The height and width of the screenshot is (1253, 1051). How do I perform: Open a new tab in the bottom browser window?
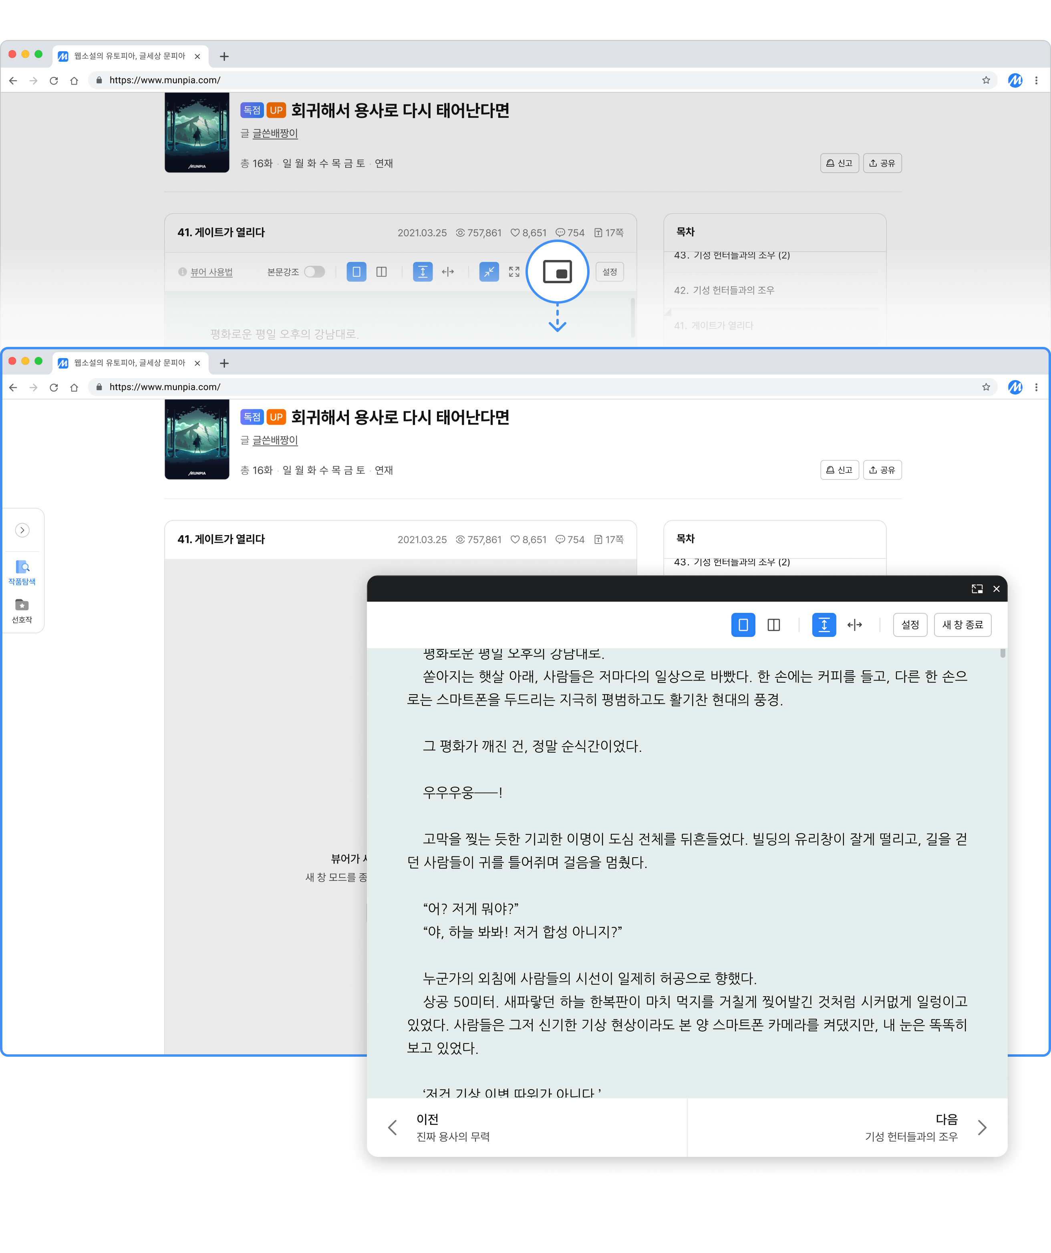[224, 363]
